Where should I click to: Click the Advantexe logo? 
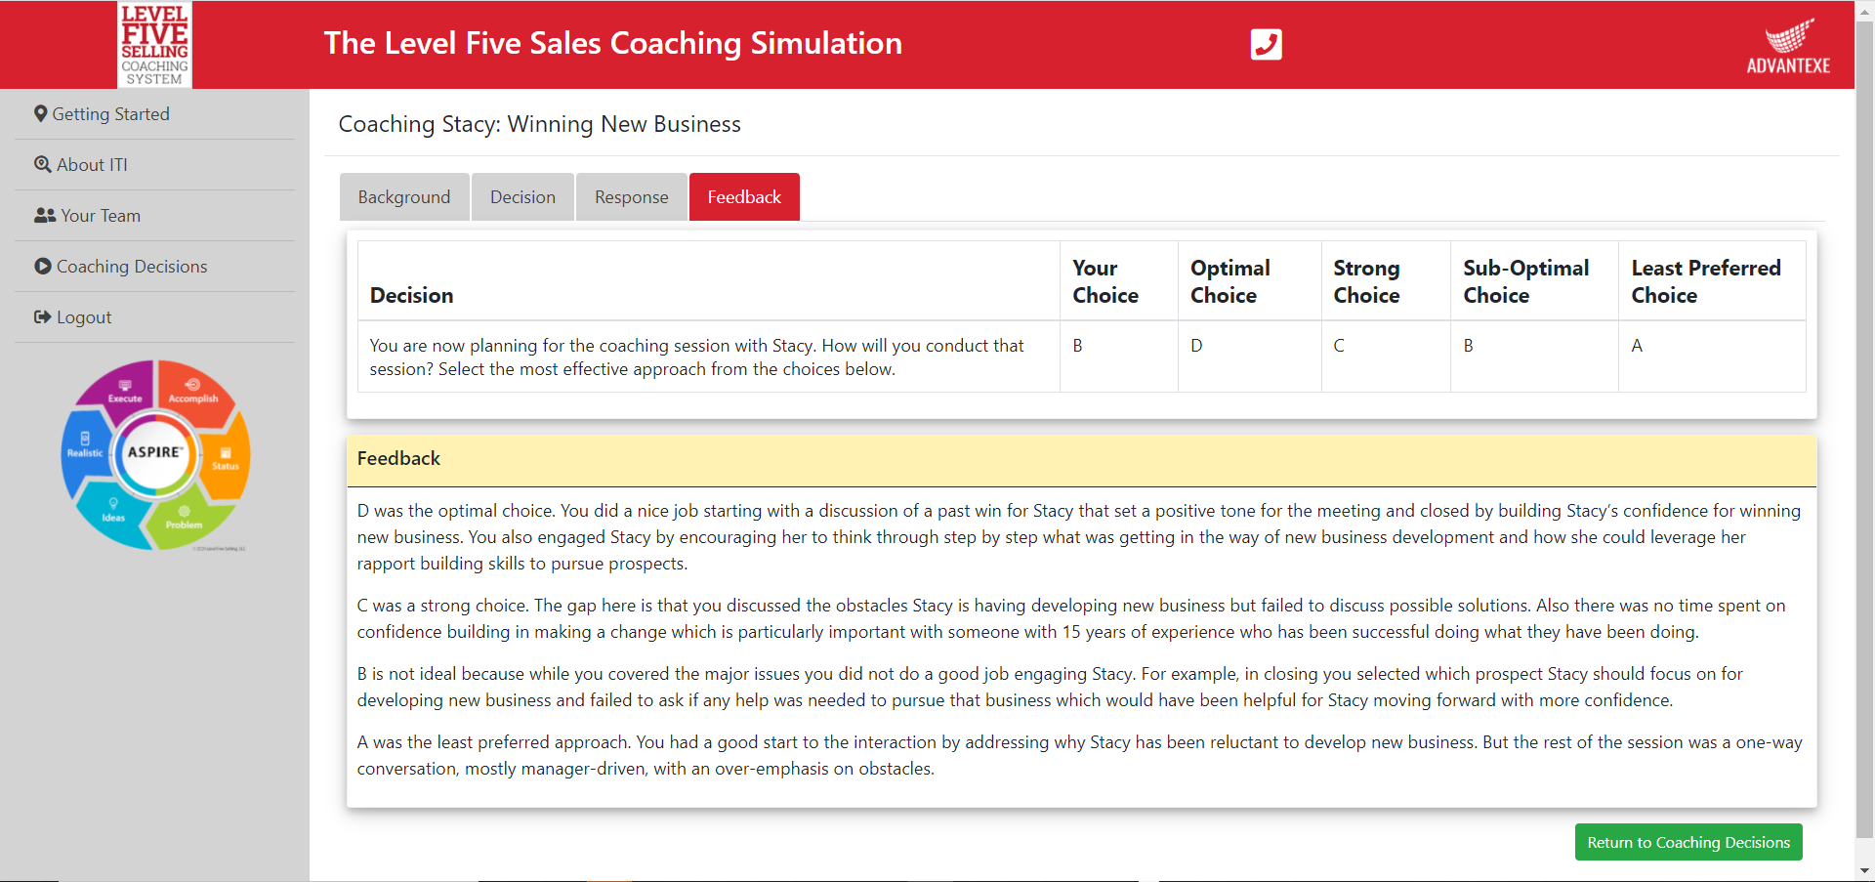[x=1788, y=46]
